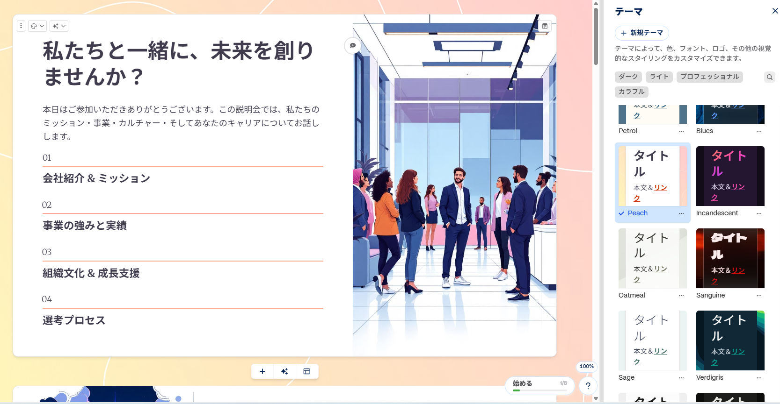Click agenda item 組織文化 & 成長支援
The height and width of the screenshot is (404, 780).
pyautogui.click(x=91, y=273)
